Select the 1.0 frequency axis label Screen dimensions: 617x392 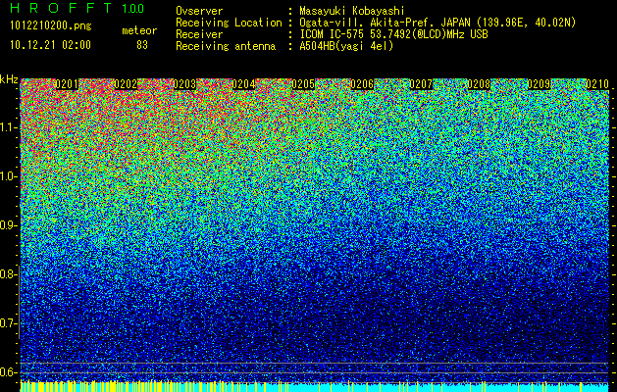point(9,176)
